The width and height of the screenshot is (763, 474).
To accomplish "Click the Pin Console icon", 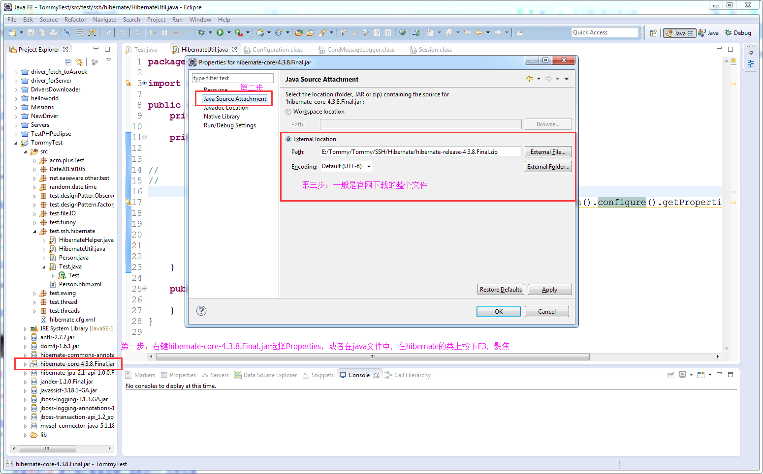I will (x=670, y=375).
